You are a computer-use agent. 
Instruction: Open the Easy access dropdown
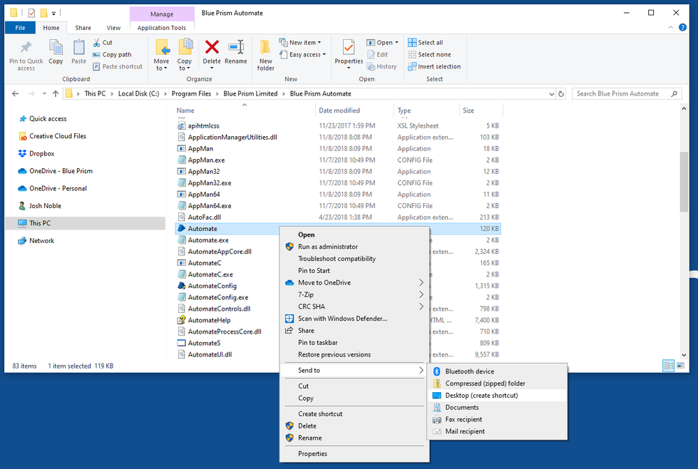(303, 54)
